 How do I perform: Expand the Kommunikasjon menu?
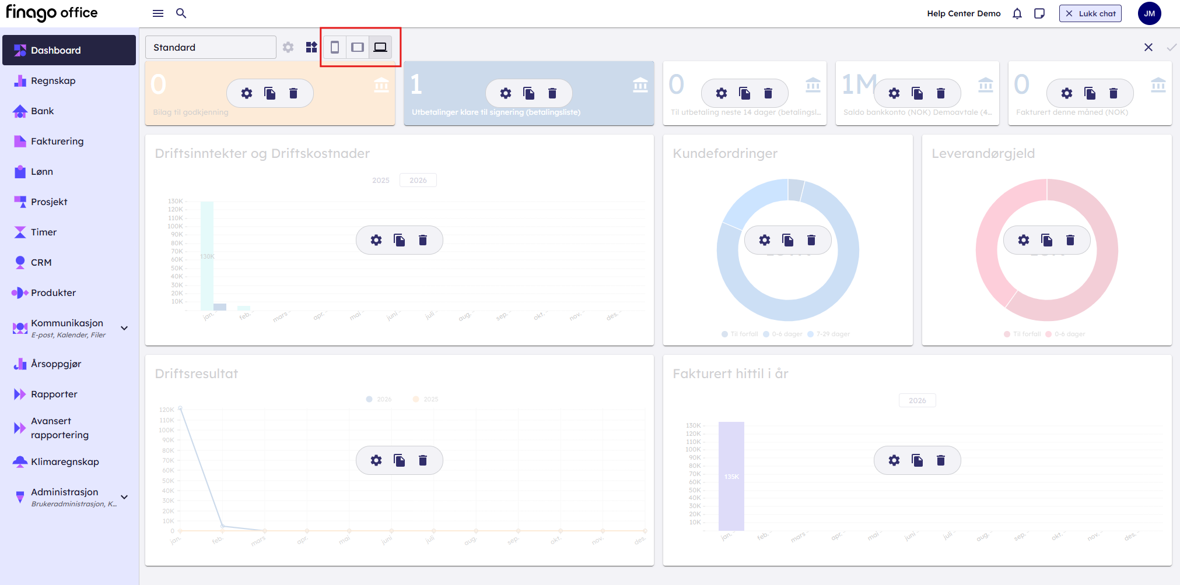point(124,328)
